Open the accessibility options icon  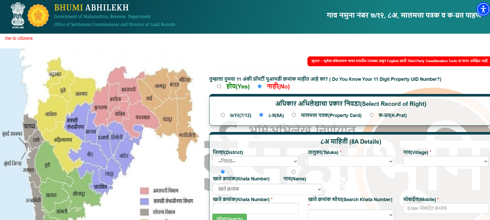point(483,10)
